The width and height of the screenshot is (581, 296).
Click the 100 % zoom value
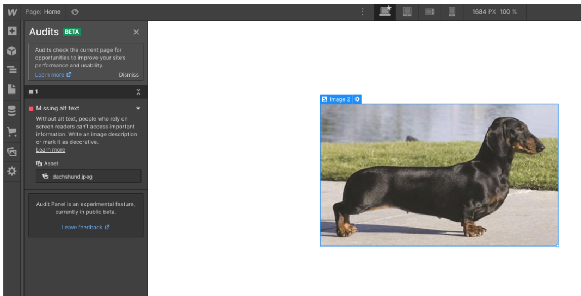click(508, 12)
